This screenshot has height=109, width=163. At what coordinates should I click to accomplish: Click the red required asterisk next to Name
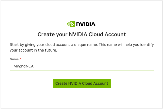[x=20, y=59]
